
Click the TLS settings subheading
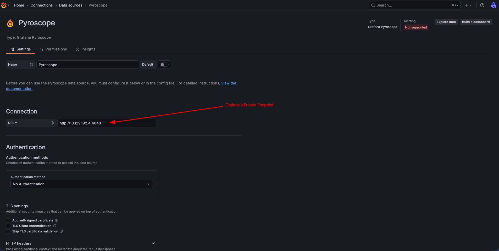pos(17,206)
